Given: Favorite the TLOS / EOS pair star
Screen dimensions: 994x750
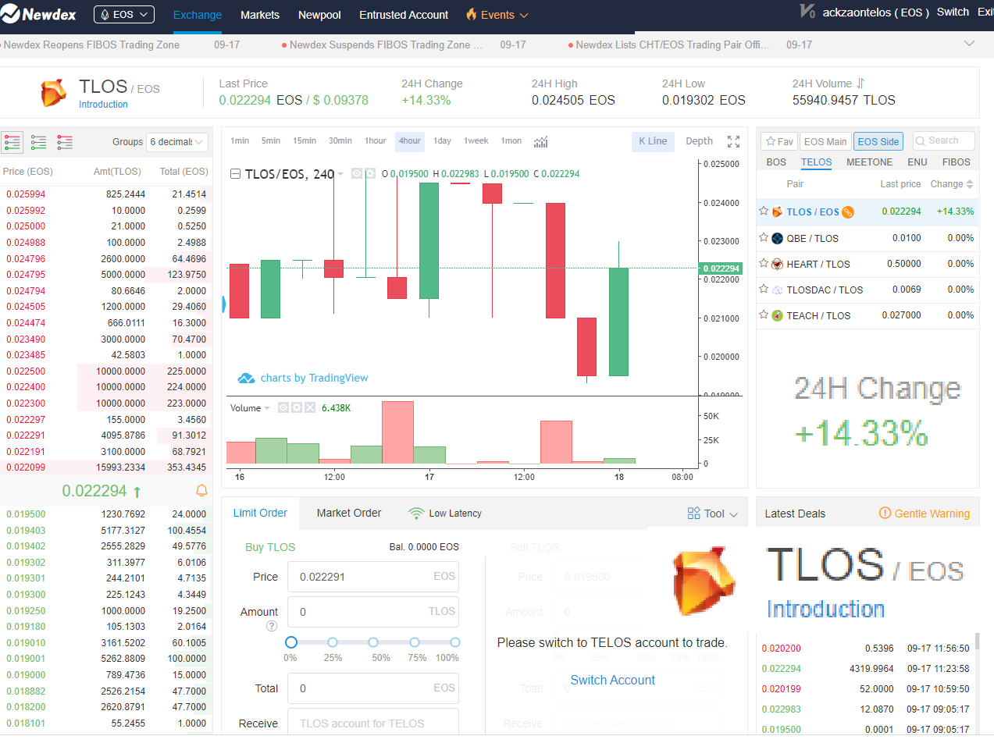Looking at the screenshot, I should pyautogui.click(x=764, y=211).
